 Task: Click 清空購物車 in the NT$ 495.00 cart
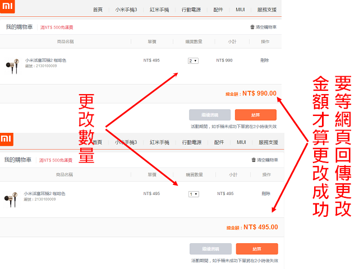coord(267,160)
